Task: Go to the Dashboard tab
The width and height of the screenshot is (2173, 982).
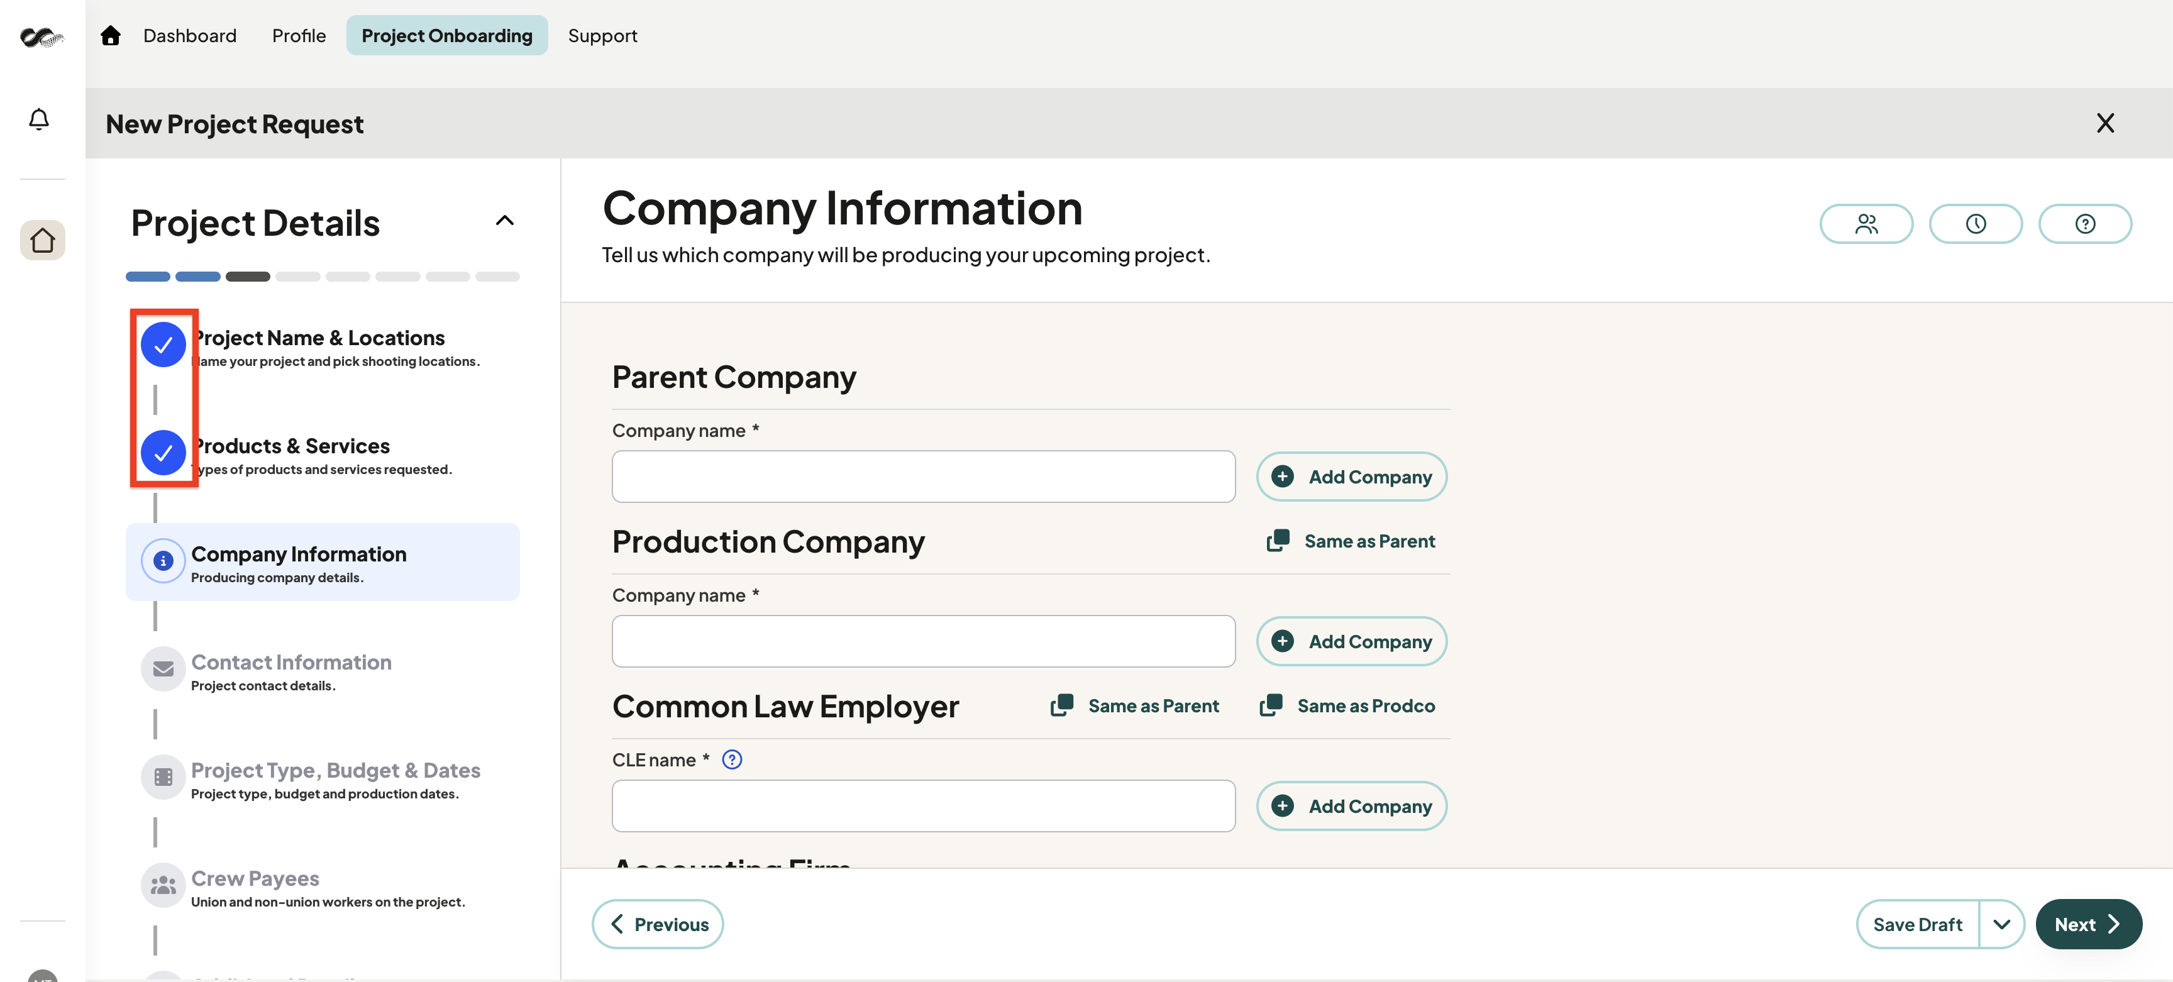Action: click(190, 35)
